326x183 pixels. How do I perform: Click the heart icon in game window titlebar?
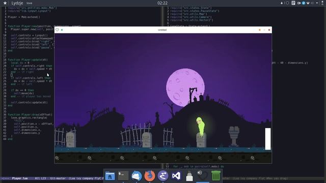pos(57,30)
